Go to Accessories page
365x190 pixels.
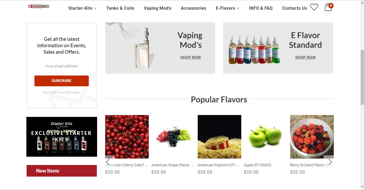coord(193,8)
